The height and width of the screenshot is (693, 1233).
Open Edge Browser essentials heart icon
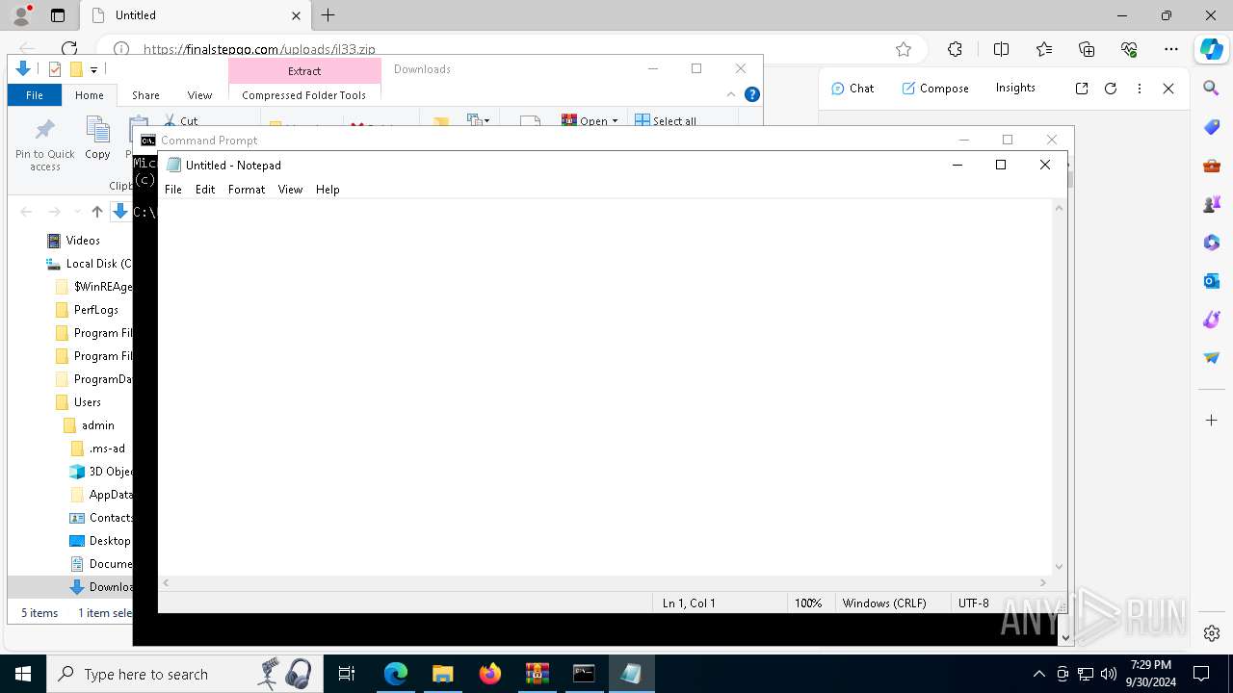[x=1129, y=49]
